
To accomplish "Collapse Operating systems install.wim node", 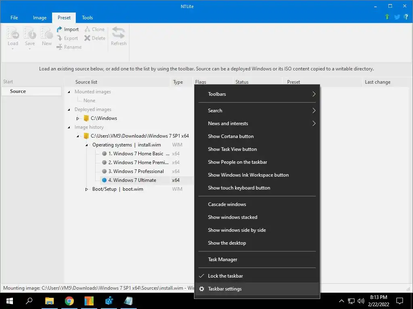I will click(86, 145).
